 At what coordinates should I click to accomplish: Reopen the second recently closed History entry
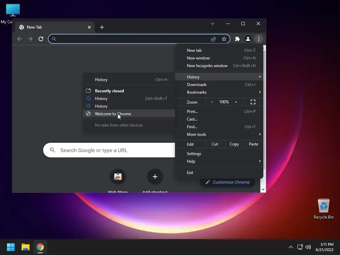pos(129,106)
